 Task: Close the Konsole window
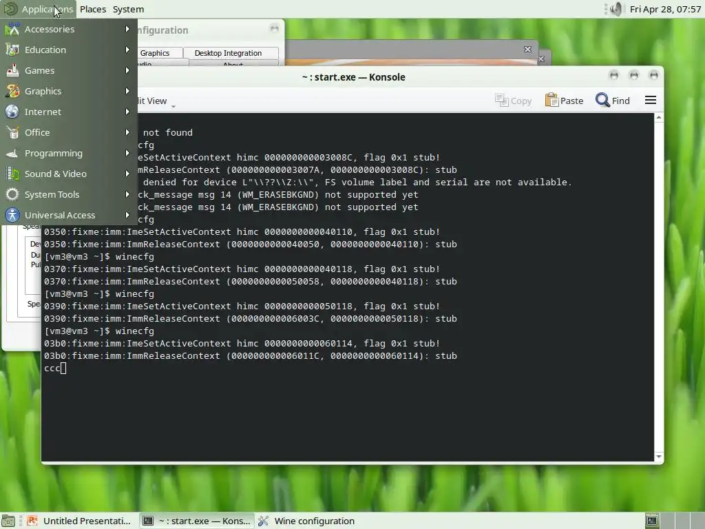654,76
